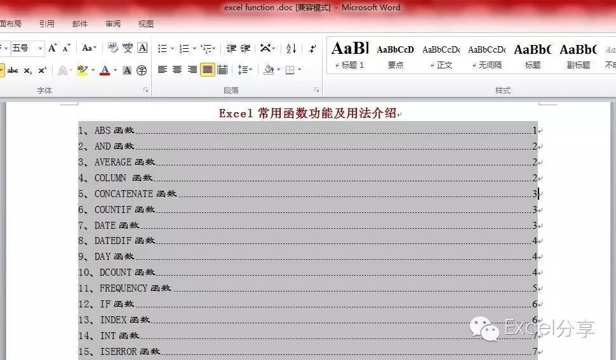Open the Font dialog launcher
Viewport: 616px width, 360px height.
[146, 90]
